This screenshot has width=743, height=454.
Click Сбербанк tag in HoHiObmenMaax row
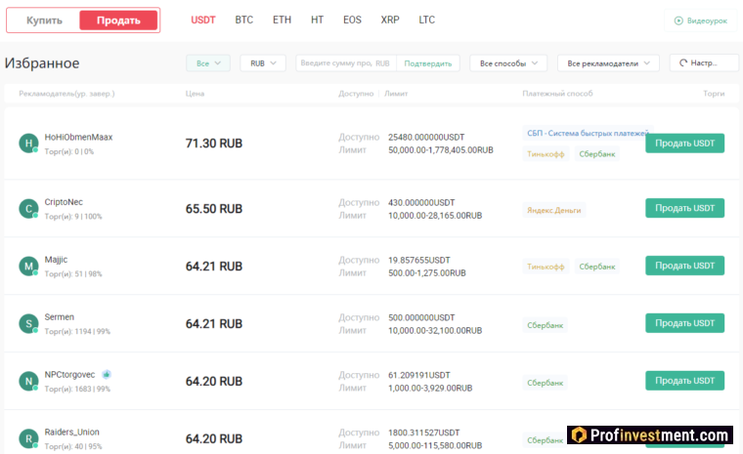[597, 154]
